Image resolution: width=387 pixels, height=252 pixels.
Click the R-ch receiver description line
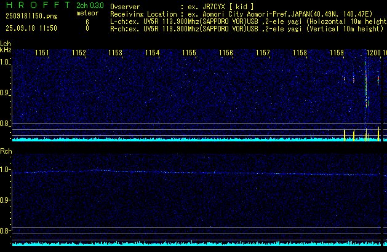tap(246, 28)
